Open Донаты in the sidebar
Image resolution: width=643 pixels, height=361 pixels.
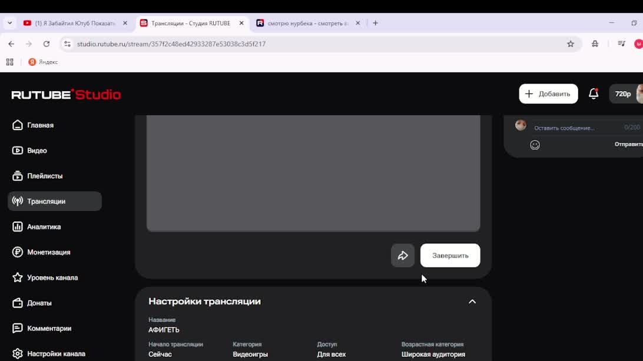pos(55,303)
